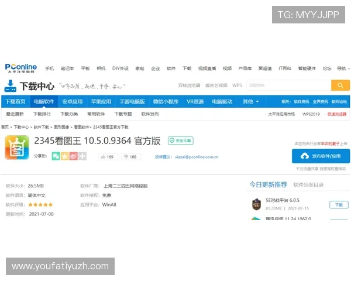
Task: Select the 微信小程序 tab
Action: click(166, 102)
